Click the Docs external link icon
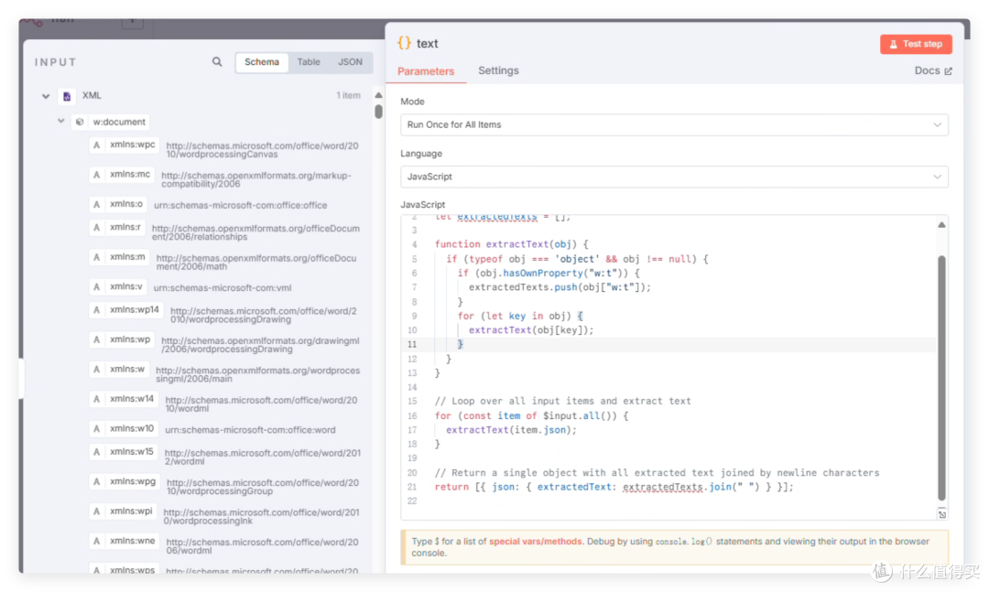This screenshot has width=989, height=592. pos(948,71)
